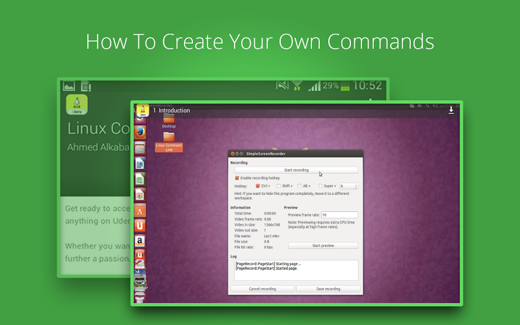
Task: Click the video in size value 1366x768
Action: [272, 225]
